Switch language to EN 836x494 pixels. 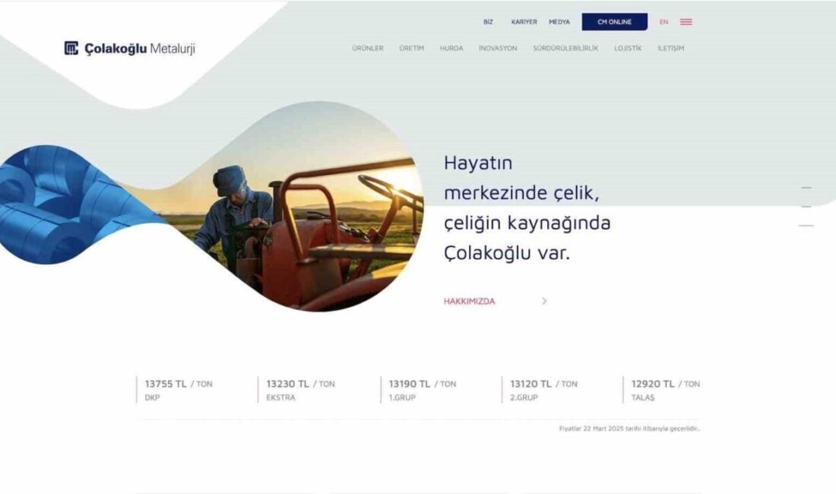pos(663,22)
